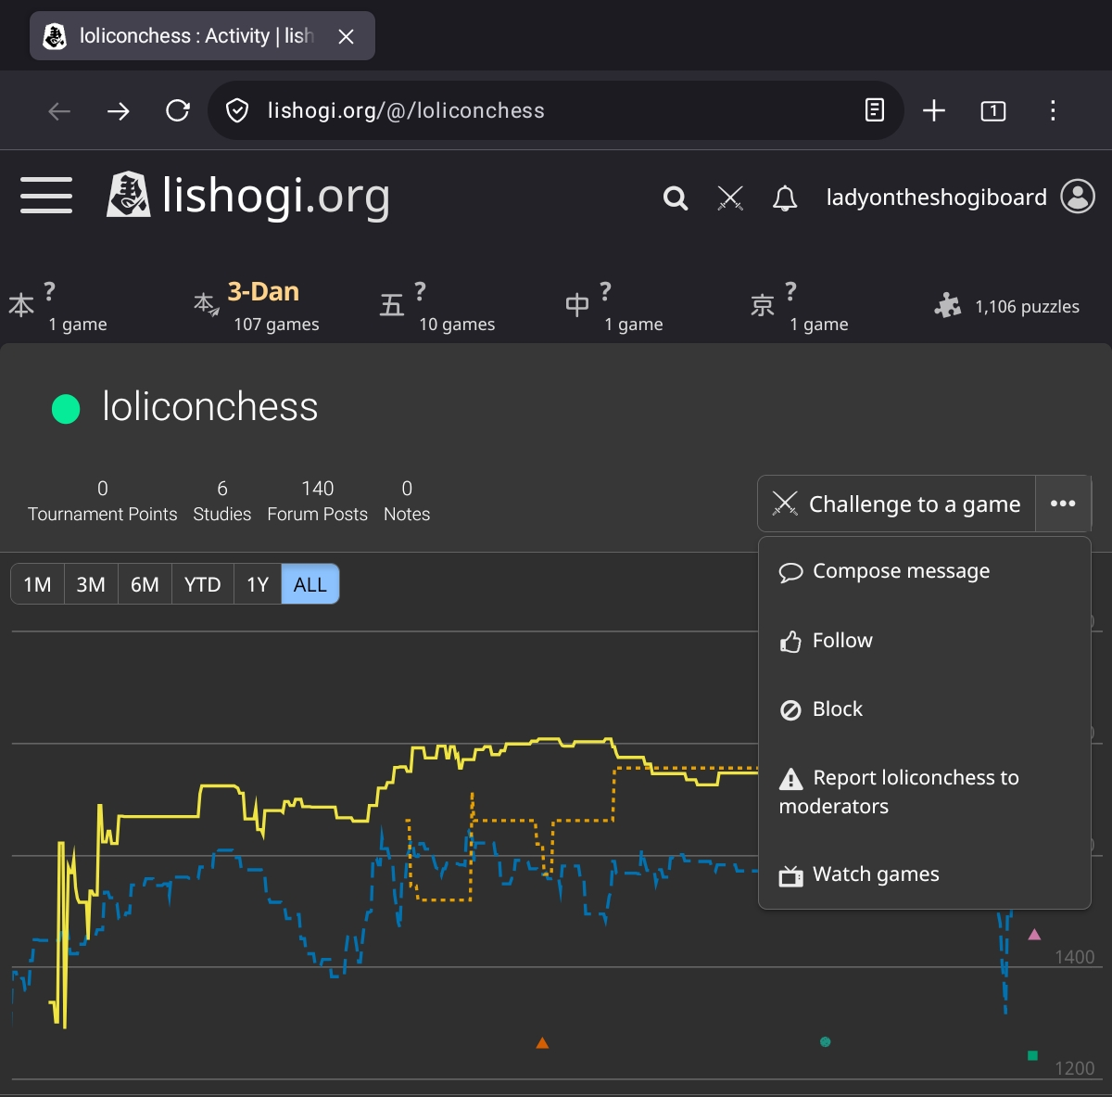Show open tabs counter
This screenshot has height=1097, width=1112.
[x=993, y=111]
